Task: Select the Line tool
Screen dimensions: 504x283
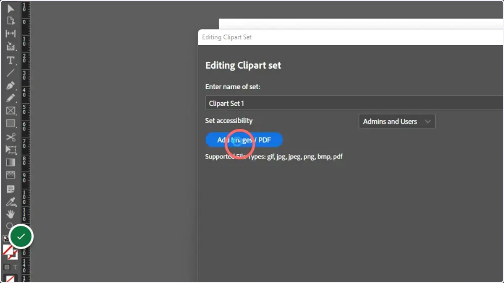Action: (10, 73)
